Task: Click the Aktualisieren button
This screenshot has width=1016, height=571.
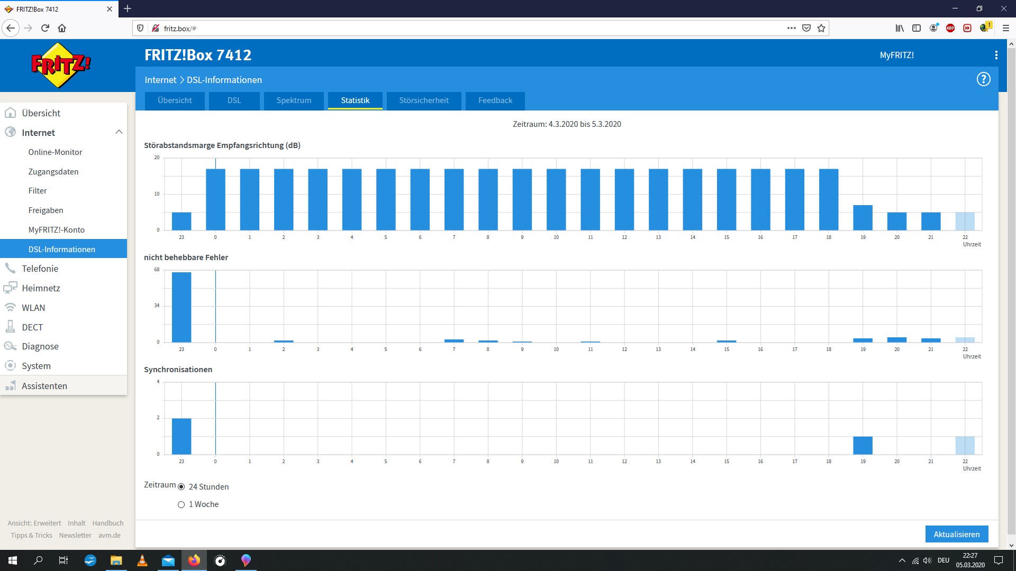Action: (956, 534)
